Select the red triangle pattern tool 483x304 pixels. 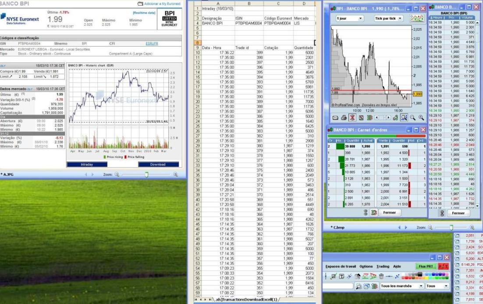(373, 276)
